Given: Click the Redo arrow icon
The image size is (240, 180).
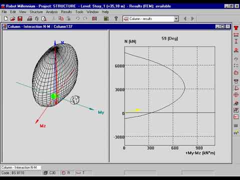Looking at the screenshot, I should point(85,18).
